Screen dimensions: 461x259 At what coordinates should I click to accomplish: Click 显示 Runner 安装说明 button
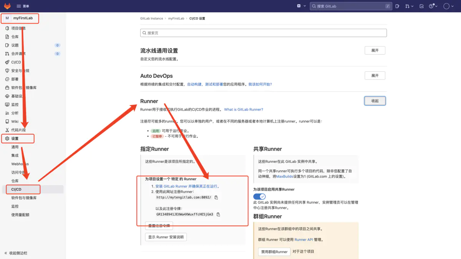pos(166,237)
